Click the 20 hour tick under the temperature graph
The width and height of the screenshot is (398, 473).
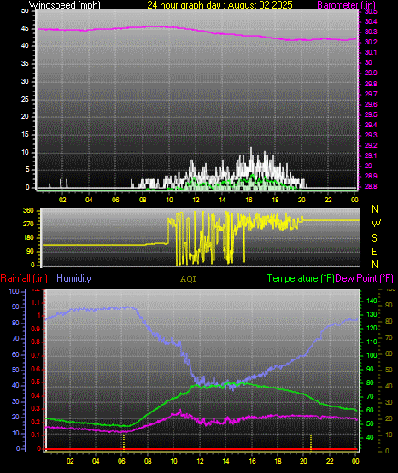tap(303, 461)
